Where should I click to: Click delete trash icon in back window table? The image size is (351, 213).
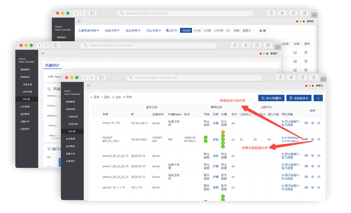[x=305, y=52]
